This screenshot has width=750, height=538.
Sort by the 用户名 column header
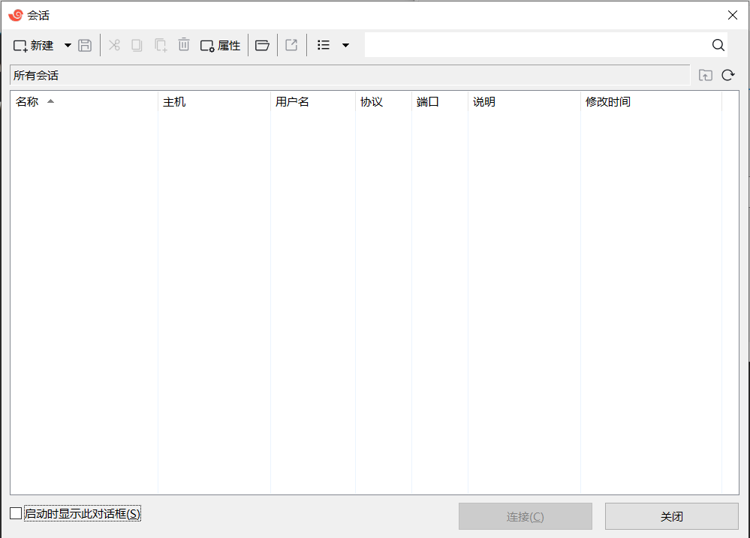313,102
